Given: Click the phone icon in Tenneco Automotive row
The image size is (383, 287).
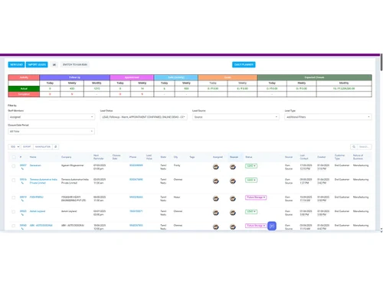Looking at the screenshot, I should tap(22, 183).
